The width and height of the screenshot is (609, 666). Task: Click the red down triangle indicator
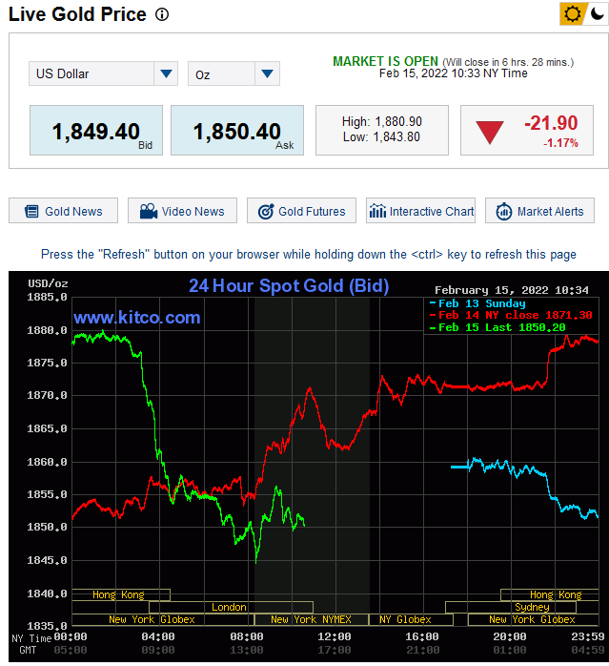[x=490, y=132]
